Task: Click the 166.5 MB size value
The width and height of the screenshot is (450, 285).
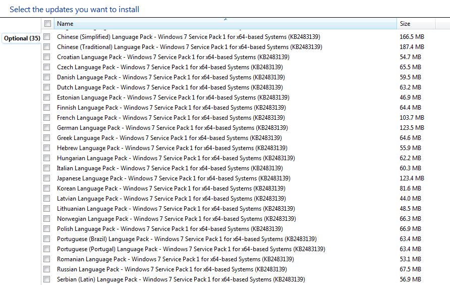Action: click(412, 37)
